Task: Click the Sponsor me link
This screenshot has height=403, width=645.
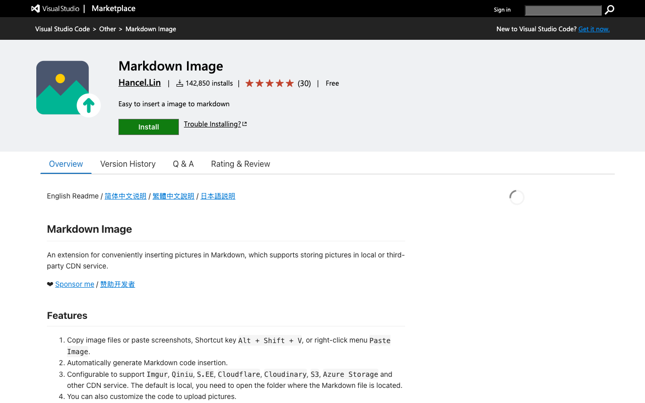Action: point(75,284)
